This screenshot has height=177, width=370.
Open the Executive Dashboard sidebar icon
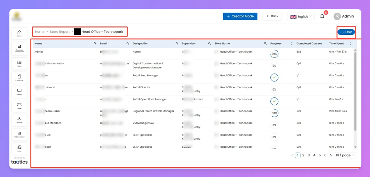coord(19,48)
